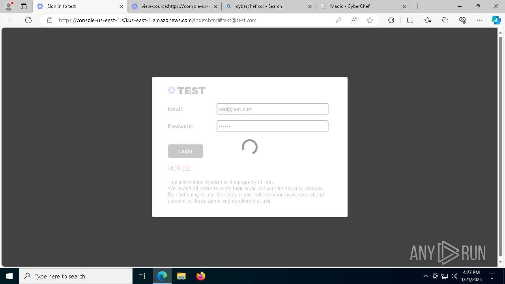This screenshot has height=284, width=505.
Task: Click the network tray icon
Action: pos(445,276)
